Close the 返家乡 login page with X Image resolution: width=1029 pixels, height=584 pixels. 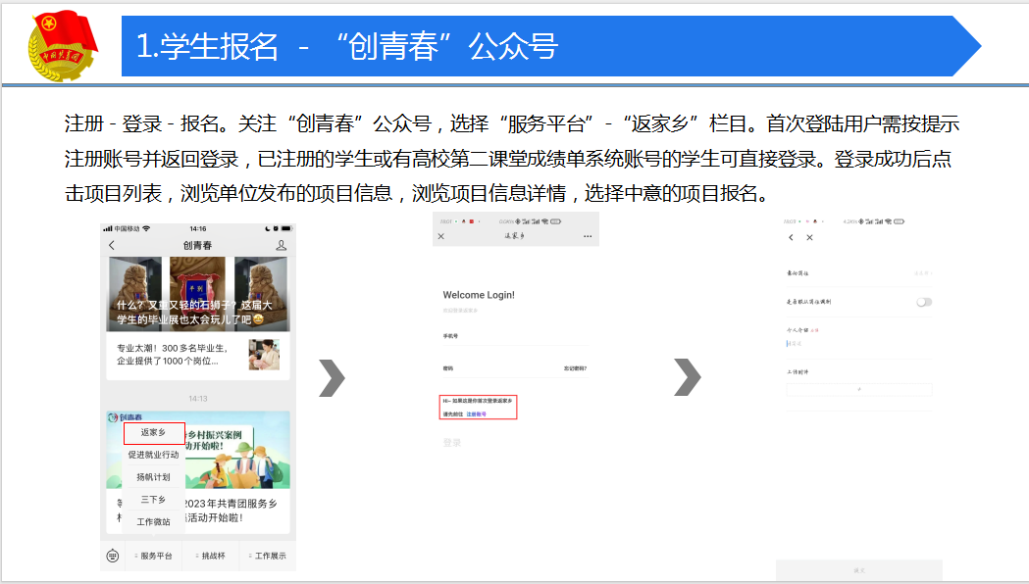tap(441, 236)
